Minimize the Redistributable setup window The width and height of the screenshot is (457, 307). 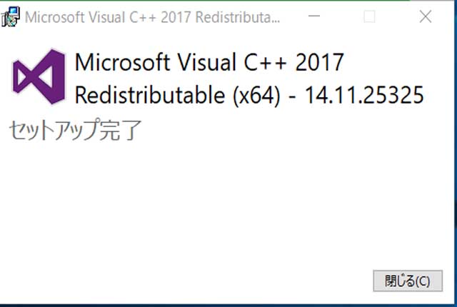[314, 16]
